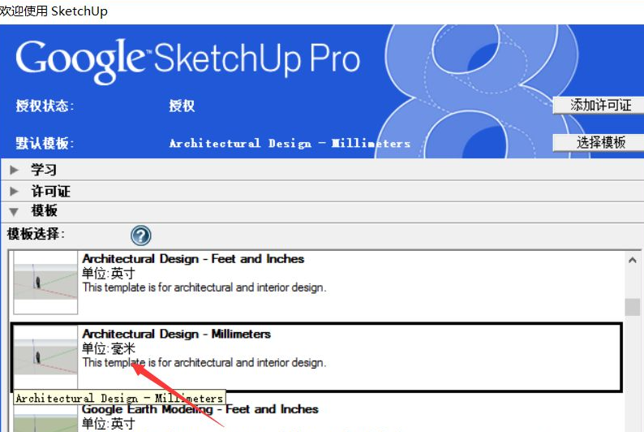644x432 pixels.
Task: Click the 添加许可证 button
Action: tap(599, 106)
